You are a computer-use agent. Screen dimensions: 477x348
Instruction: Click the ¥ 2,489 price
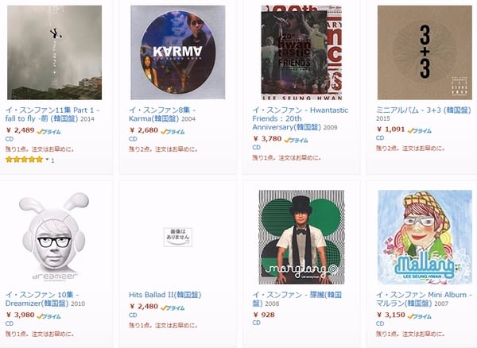pyautogui.click(x=21, y=130)
